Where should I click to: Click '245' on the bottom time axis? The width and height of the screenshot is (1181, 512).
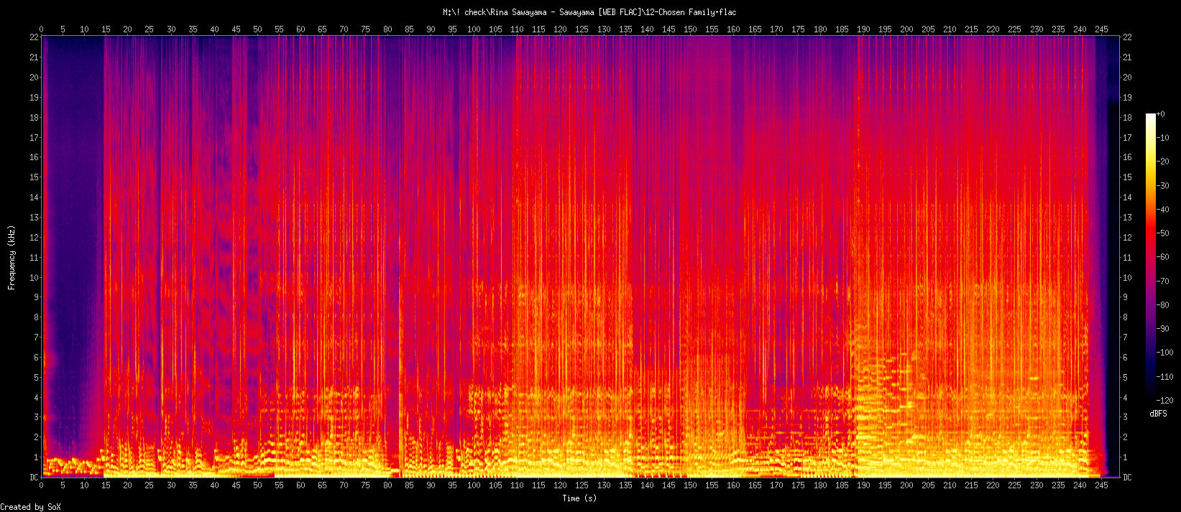pos(1101,485)
